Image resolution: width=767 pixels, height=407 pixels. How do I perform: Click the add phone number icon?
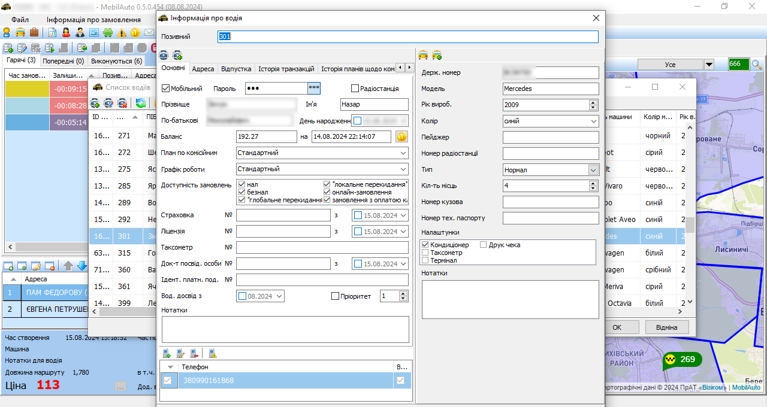[x=167, y=354]
